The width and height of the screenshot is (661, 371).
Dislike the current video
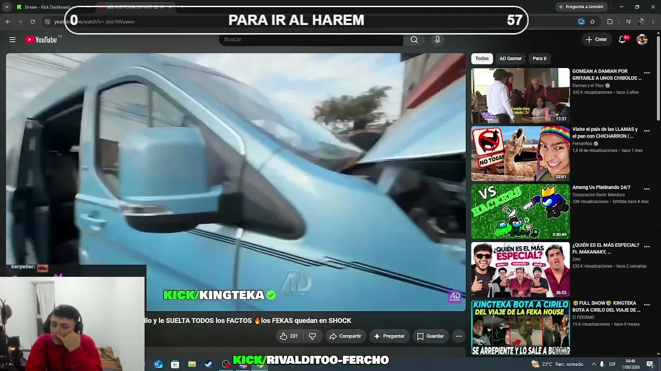click(312, 336)
